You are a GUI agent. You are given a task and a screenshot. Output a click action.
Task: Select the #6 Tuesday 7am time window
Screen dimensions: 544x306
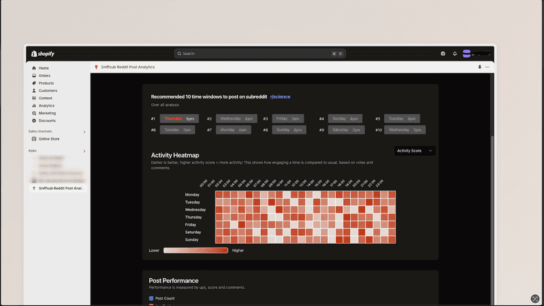(177, 130)
